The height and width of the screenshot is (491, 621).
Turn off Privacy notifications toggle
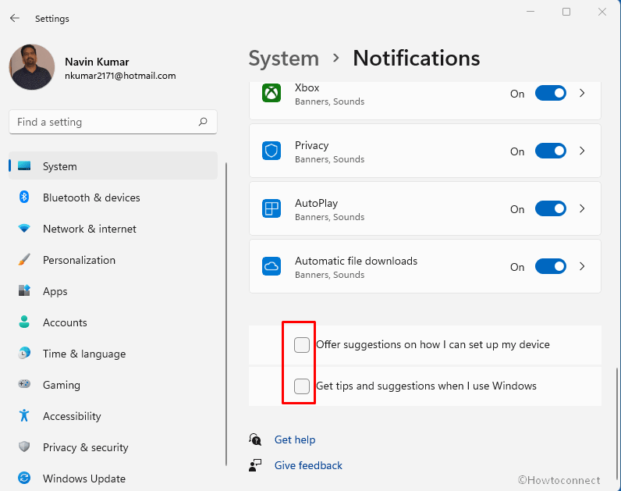pos(551,151)
